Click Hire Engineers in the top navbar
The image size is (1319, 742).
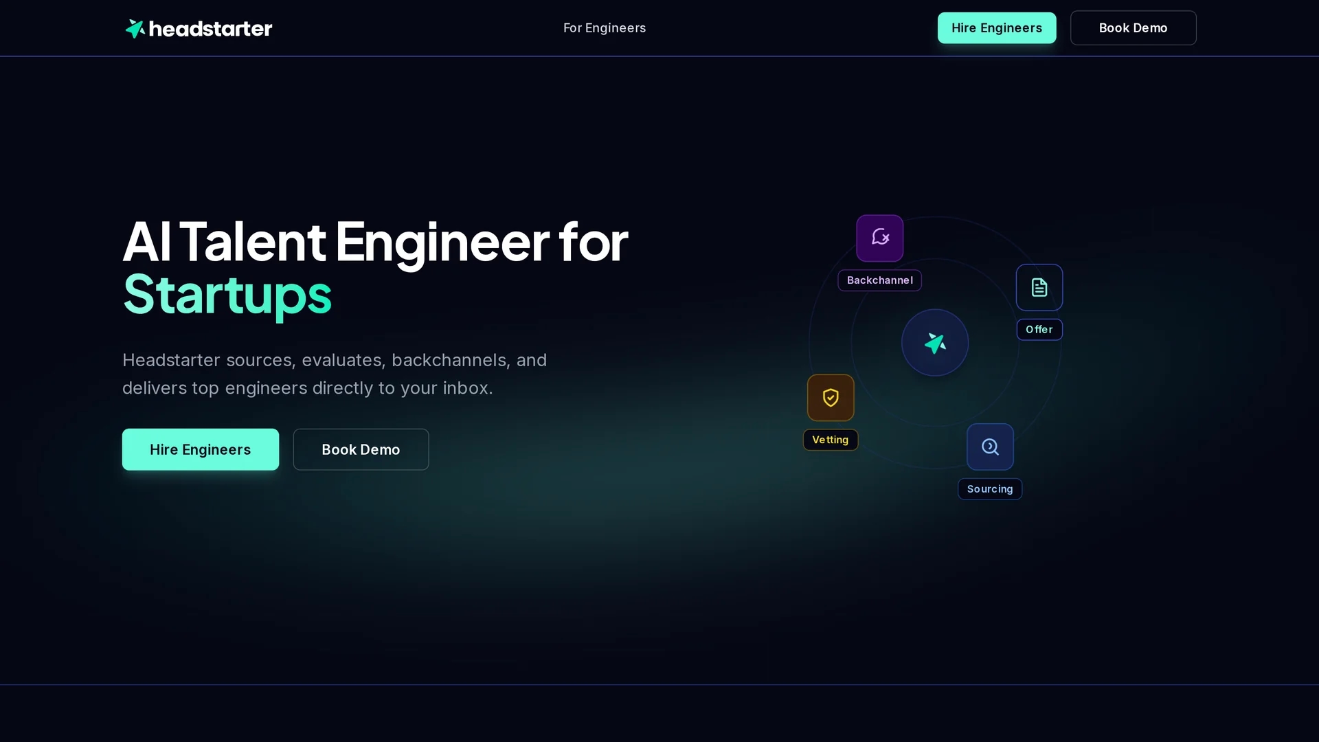pos(997,28)
